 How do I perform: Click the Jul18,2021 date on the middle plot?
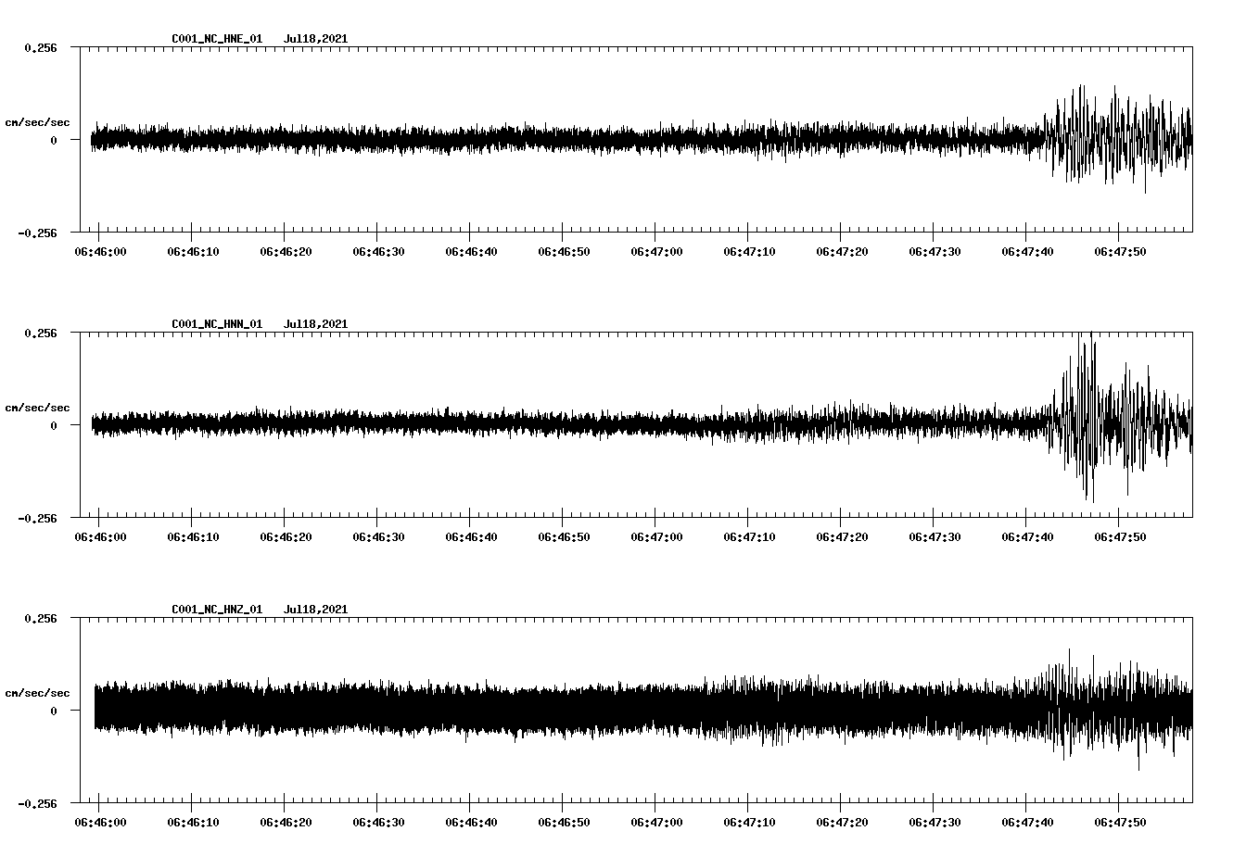click(x=315, y=323)
